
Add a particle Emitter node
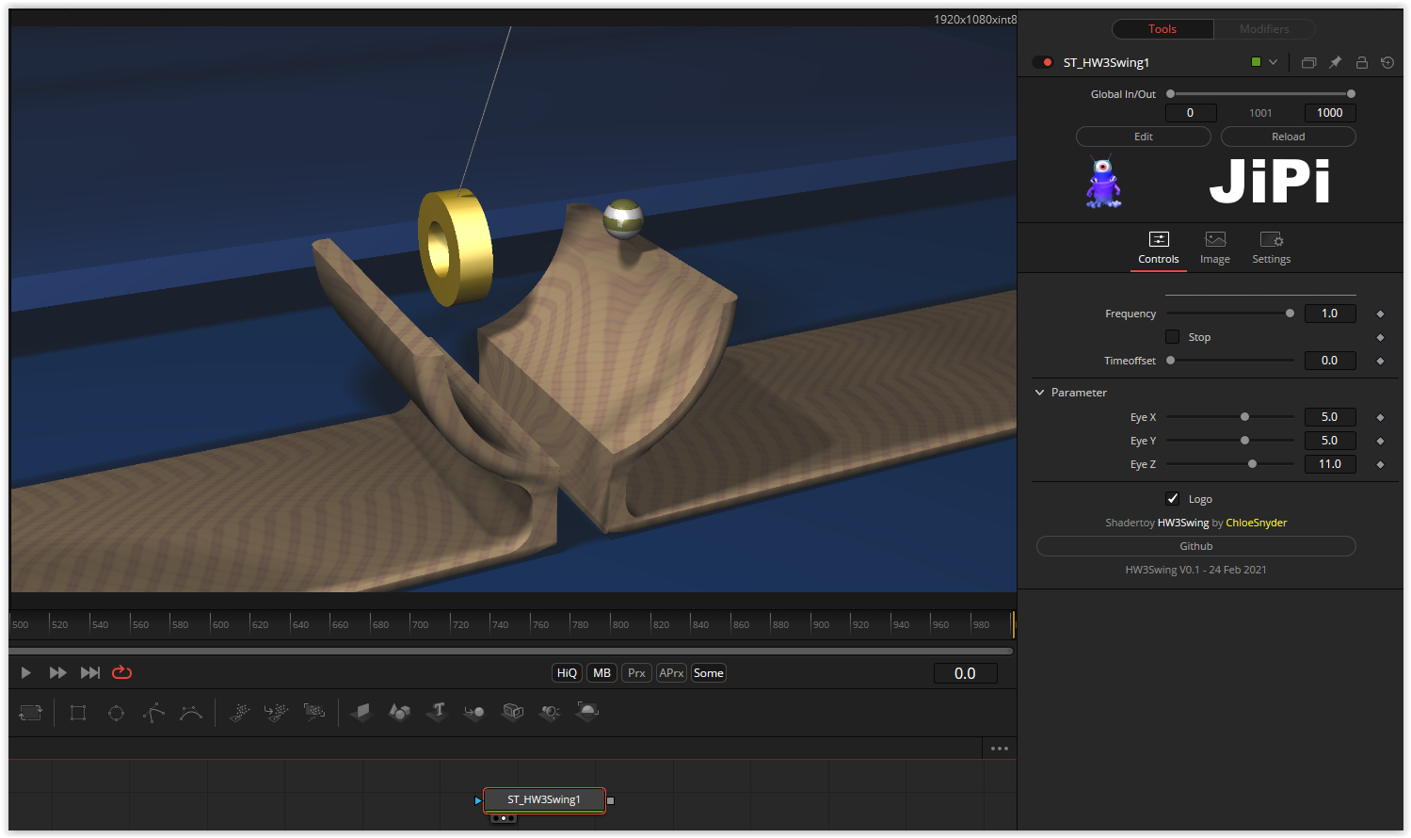[240, 713]
